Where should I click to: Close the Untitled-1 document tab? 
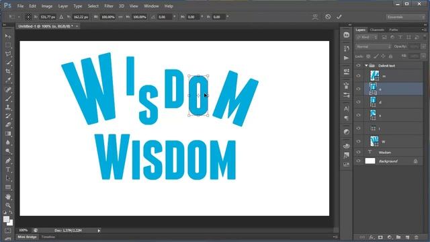[x=77, y=26]
